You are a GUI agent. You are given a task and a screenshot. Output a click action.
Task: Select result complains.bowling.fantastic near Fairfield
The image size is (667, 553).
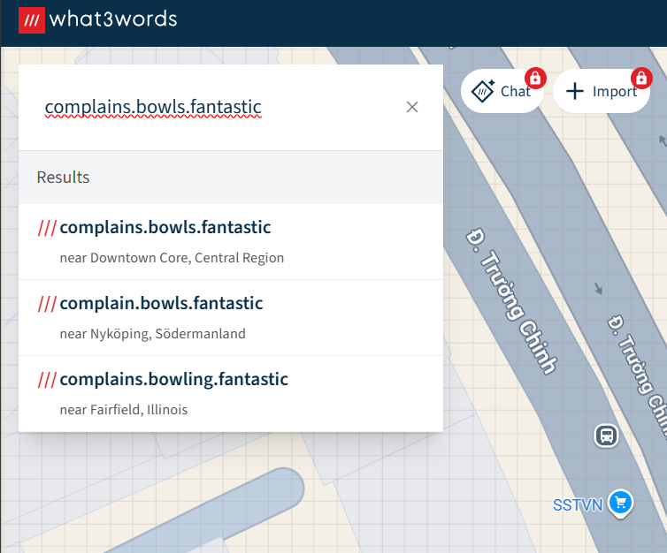tap(231, 394)
